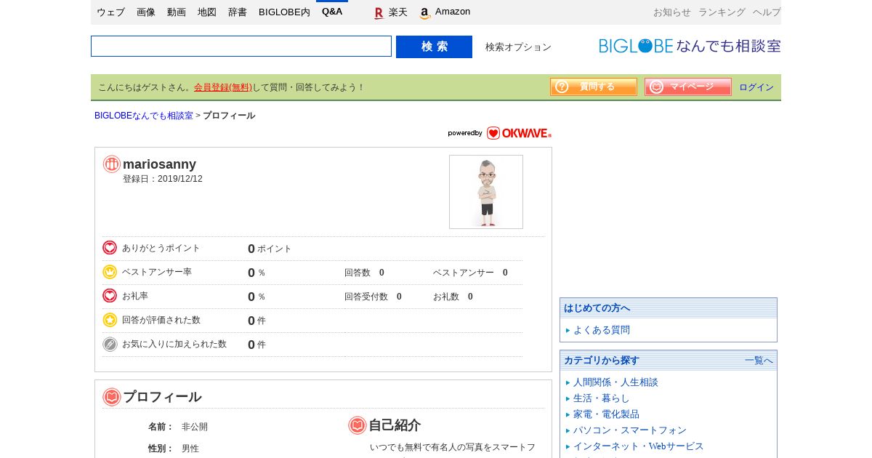Open よくある質問 link
Image resolution: width=872 pixels, height=458 pixels.
click(602, 330)
